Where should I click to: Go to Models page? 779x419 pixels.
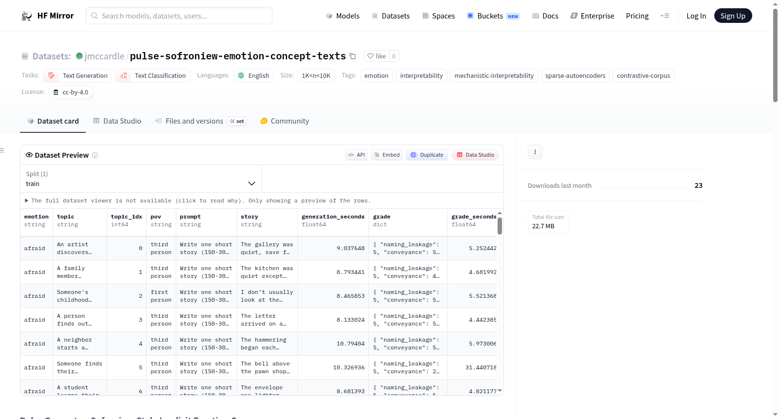tap(343, 16)
